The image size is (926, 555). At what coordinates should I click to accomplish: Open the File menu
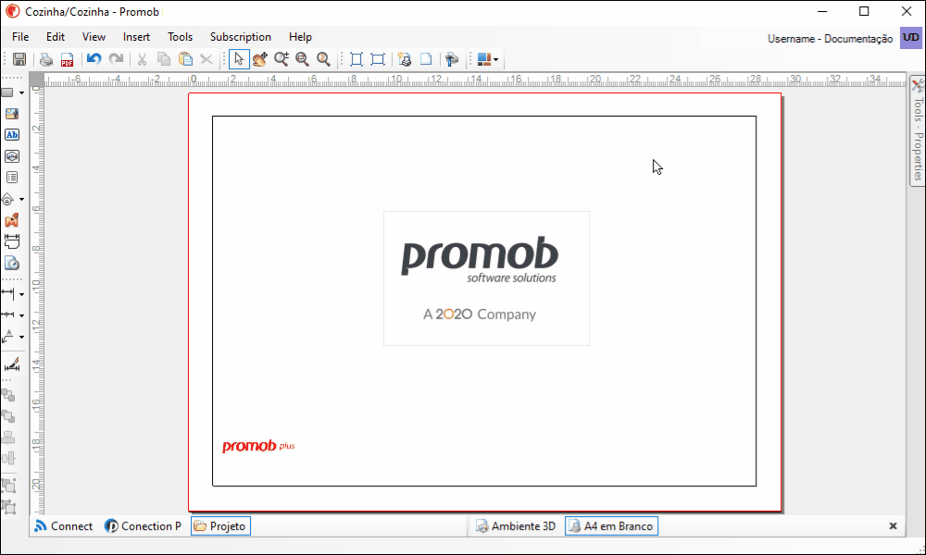click(x=20, y=37)
